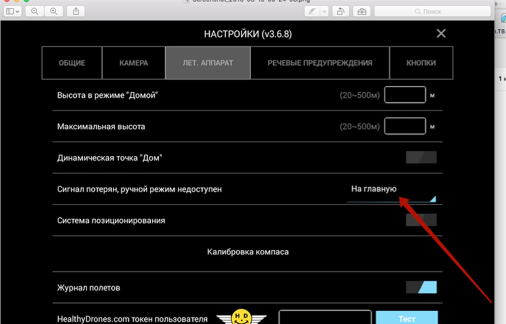
Task: Click the Максимальная высота input field
Action: tap(405, 126)
